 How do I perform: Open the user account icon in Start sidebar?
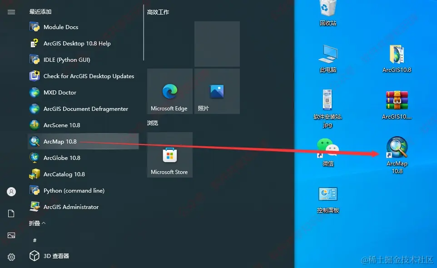pyautogui.click(x=11, y=192)
